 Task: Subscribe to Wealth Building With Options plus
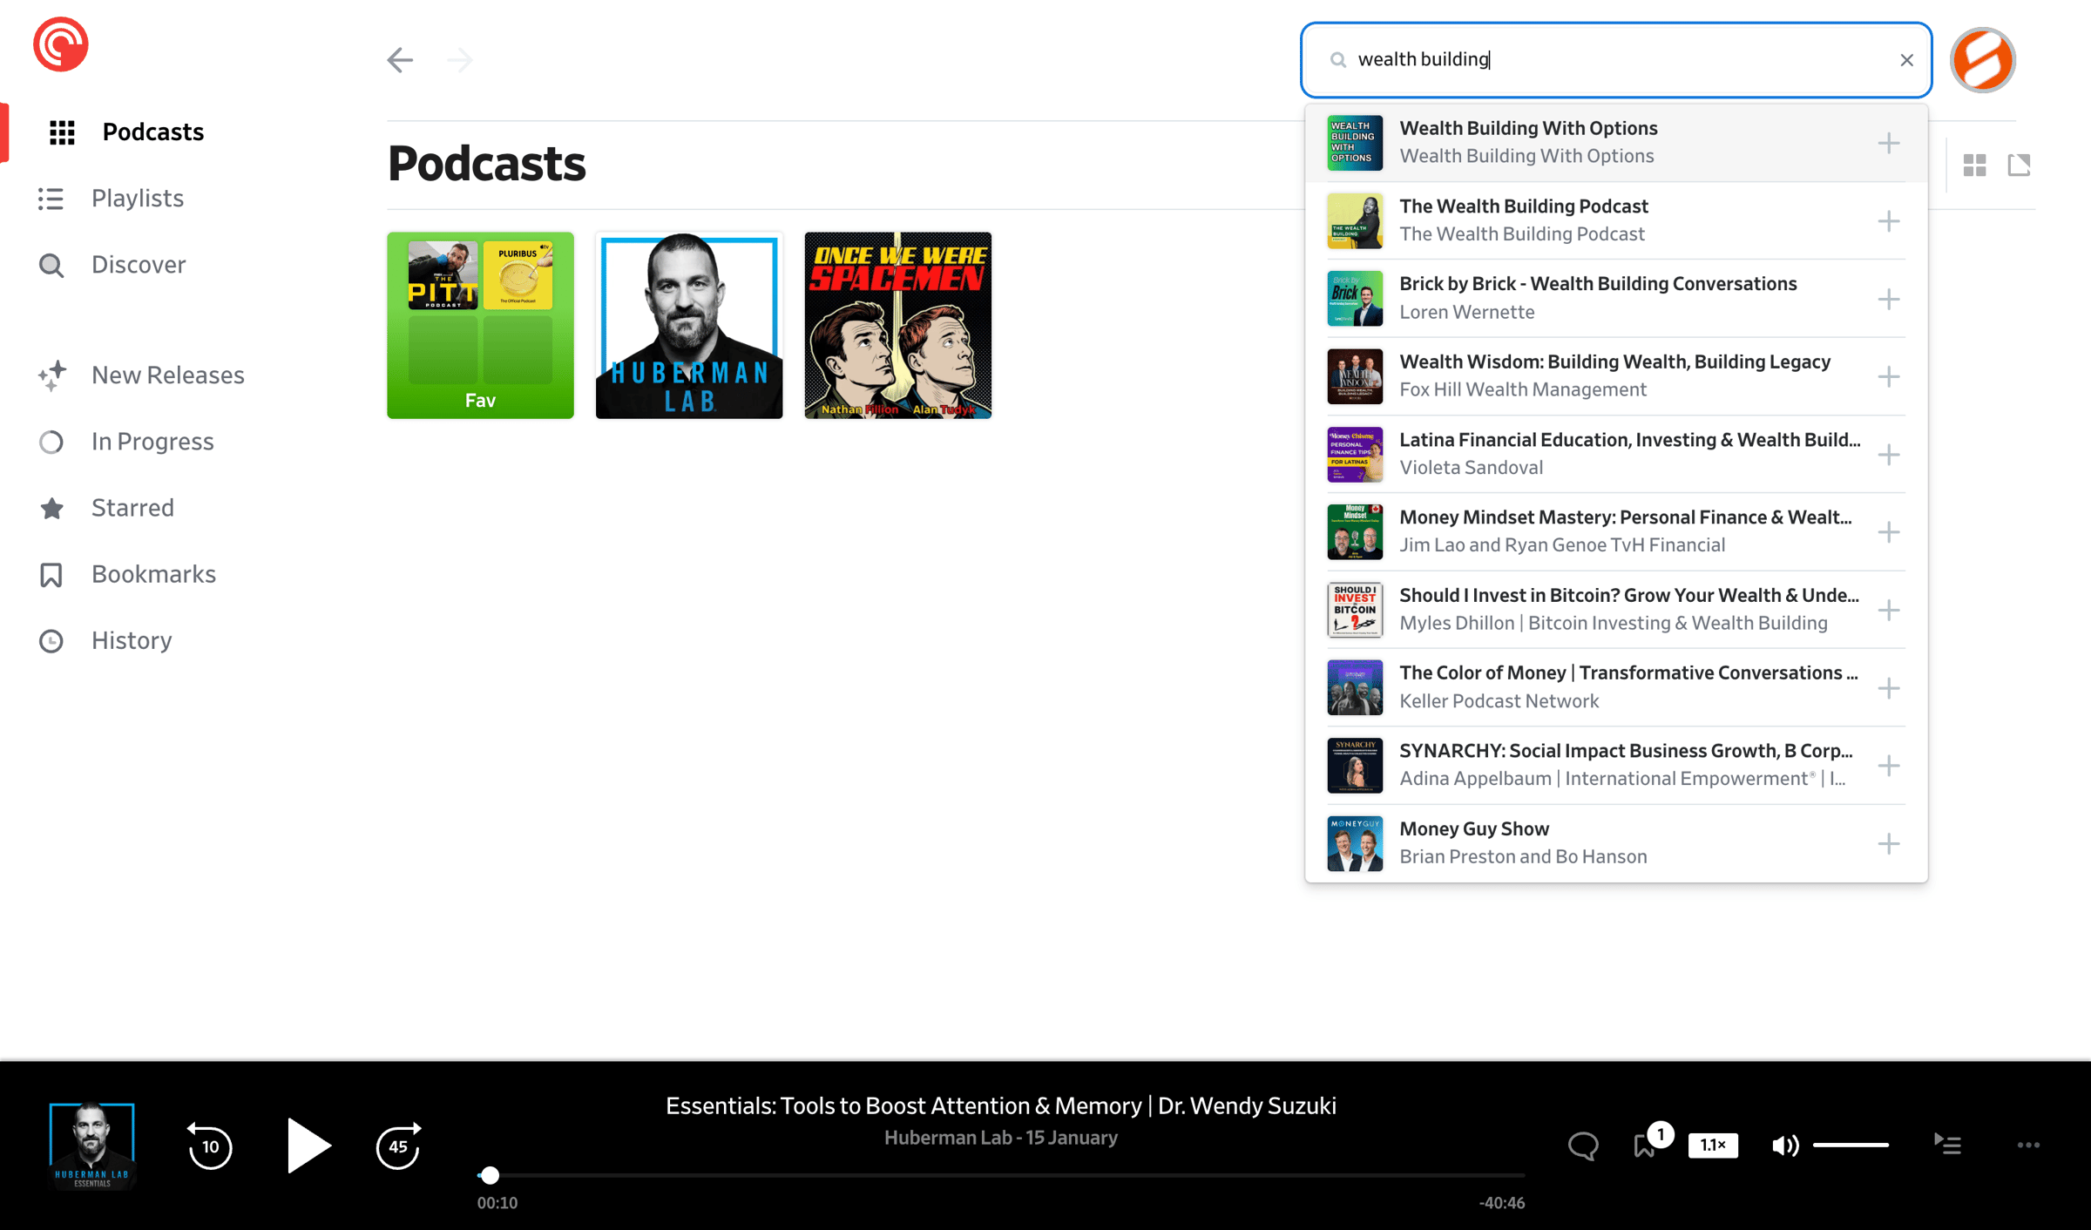point(1888,143)
